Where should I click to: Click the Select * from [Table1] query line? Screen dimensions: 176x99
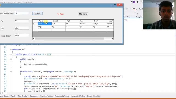tap(71, 84)
